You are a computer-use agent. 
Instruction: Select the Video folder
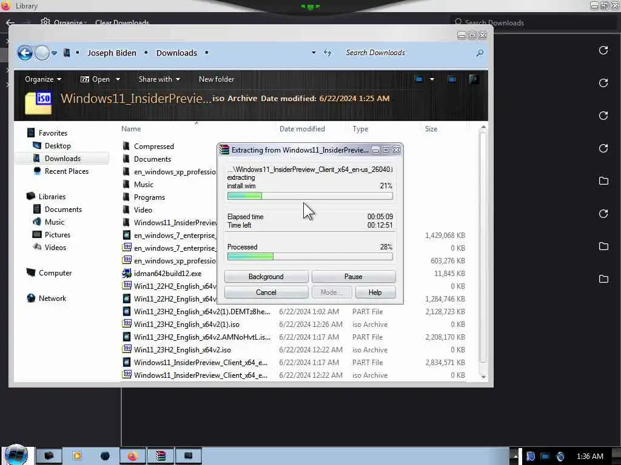pyautogui.click(x=143, y=209)
